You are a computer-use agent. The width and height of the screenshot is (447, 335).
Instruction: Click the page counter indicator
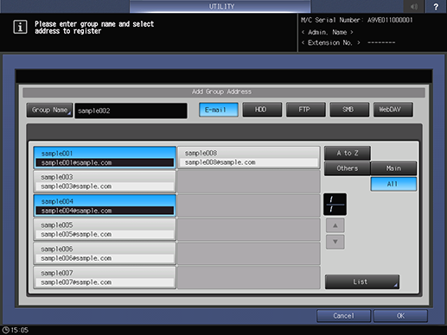[335, 205]
